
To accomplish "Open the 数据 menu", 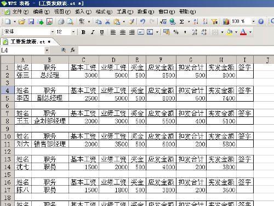I will pos(146,12).
